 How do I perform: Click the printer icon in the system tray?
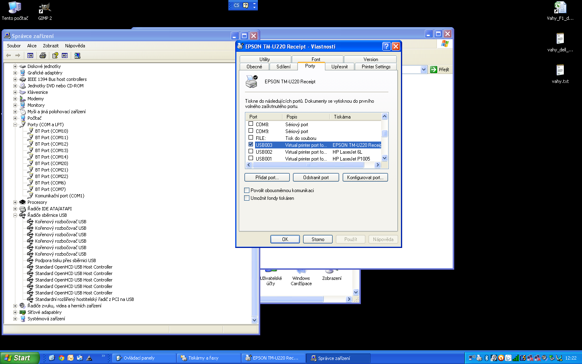(479, 358)
